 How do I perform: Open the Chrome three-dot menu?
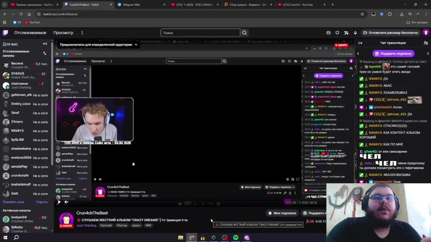(x=426, y=14)
